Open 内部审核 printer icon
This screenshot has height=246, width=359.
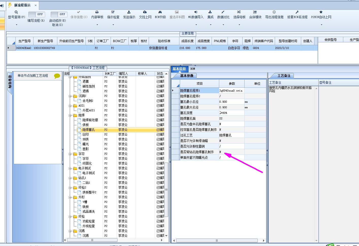tap(97, 12)
